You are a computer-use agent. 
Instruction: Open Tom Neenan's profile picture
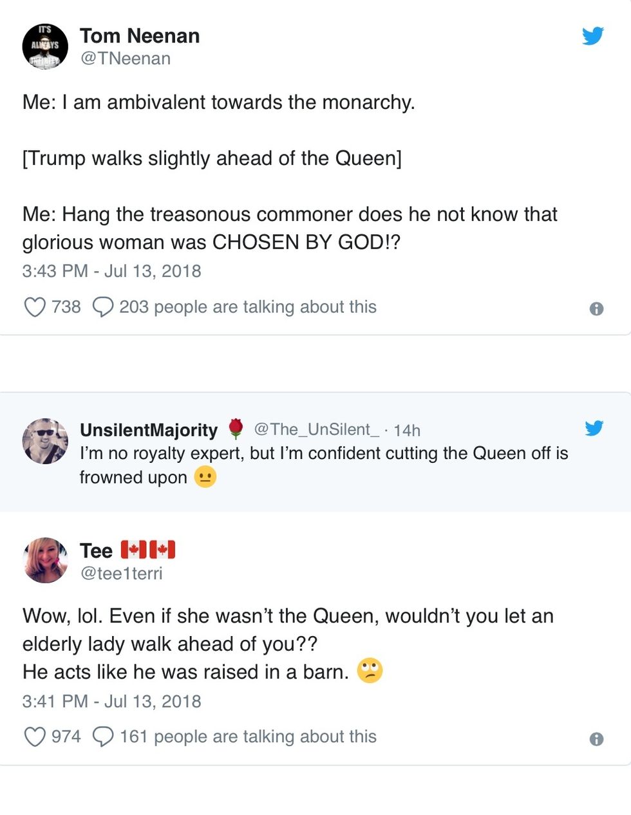[45, 46]
